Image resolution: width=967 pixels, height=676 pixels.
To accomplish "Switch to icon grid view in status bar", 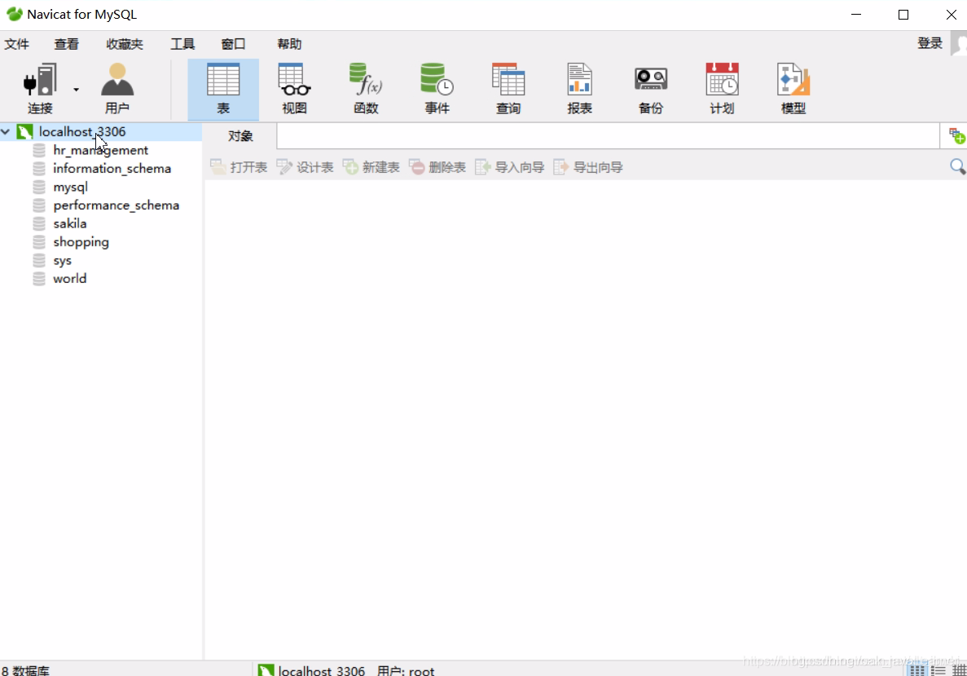I will (x=917, y=670).
